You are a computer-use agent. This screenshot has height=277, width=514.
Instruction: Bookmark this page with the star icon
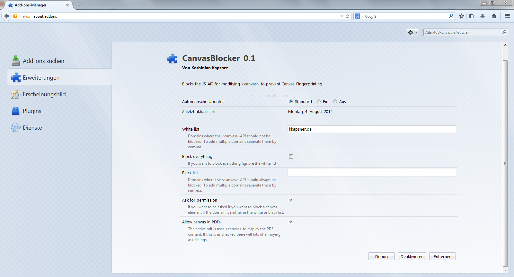462,16
